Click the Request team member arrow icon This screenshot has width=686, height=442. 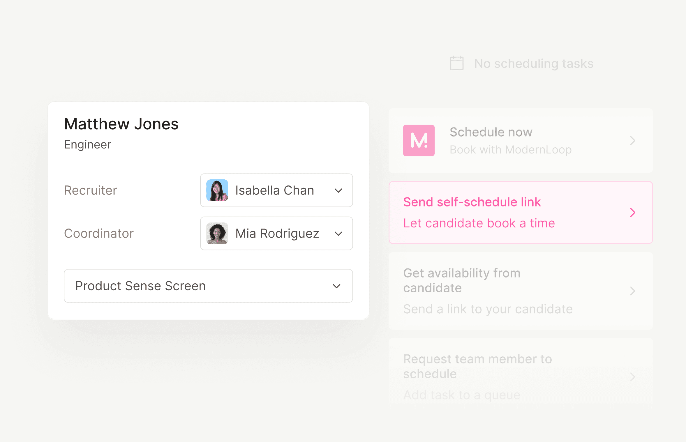click(x=632, y=377)
